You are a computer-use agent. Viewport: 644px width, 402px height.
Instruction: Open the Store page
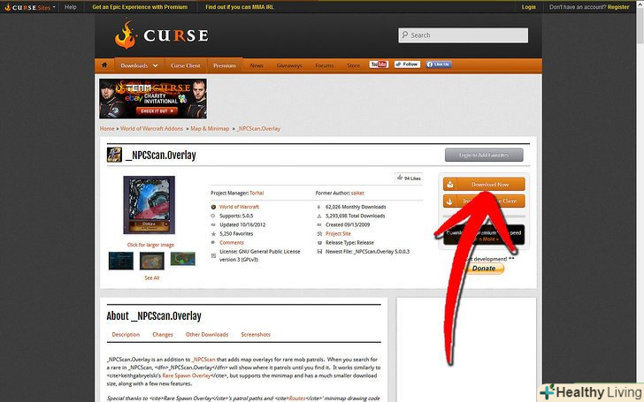point(353,65)
